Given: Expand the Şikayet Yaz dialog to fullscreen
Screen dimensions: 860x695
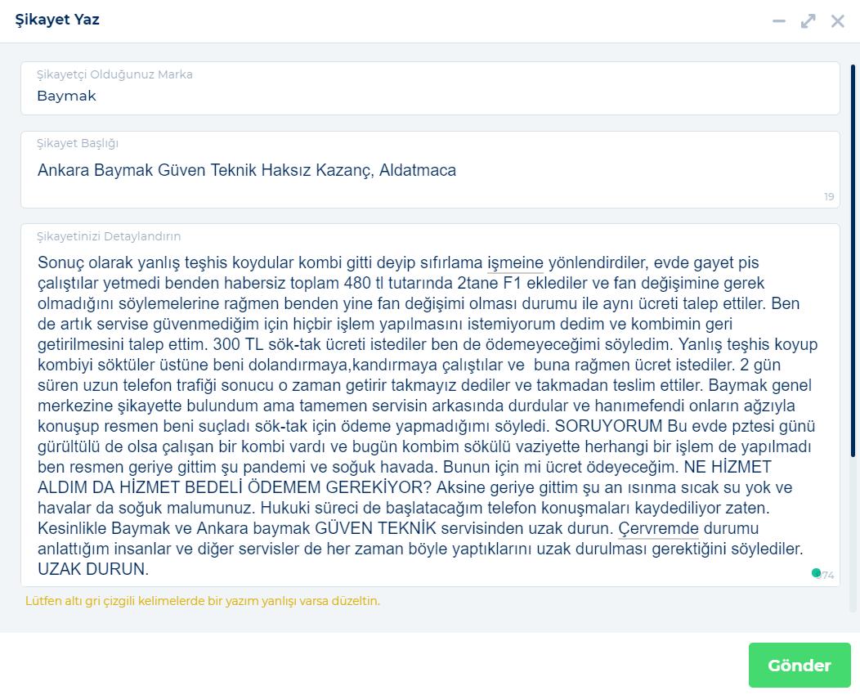Looking at the screenshot, I should (808, 21).
